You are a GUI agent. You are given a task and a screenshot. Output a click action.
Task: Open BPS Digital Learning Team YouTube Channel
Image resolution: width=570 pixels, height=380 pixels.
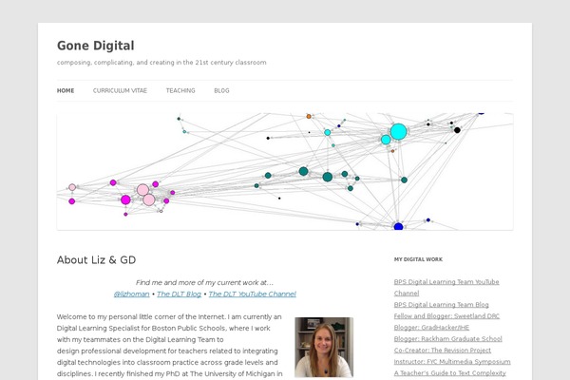(x=446, y=282)
